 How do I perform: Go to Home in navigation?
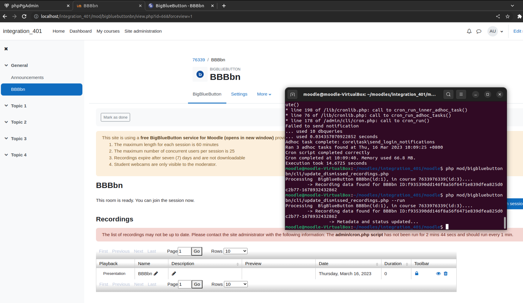click(59, 31)
